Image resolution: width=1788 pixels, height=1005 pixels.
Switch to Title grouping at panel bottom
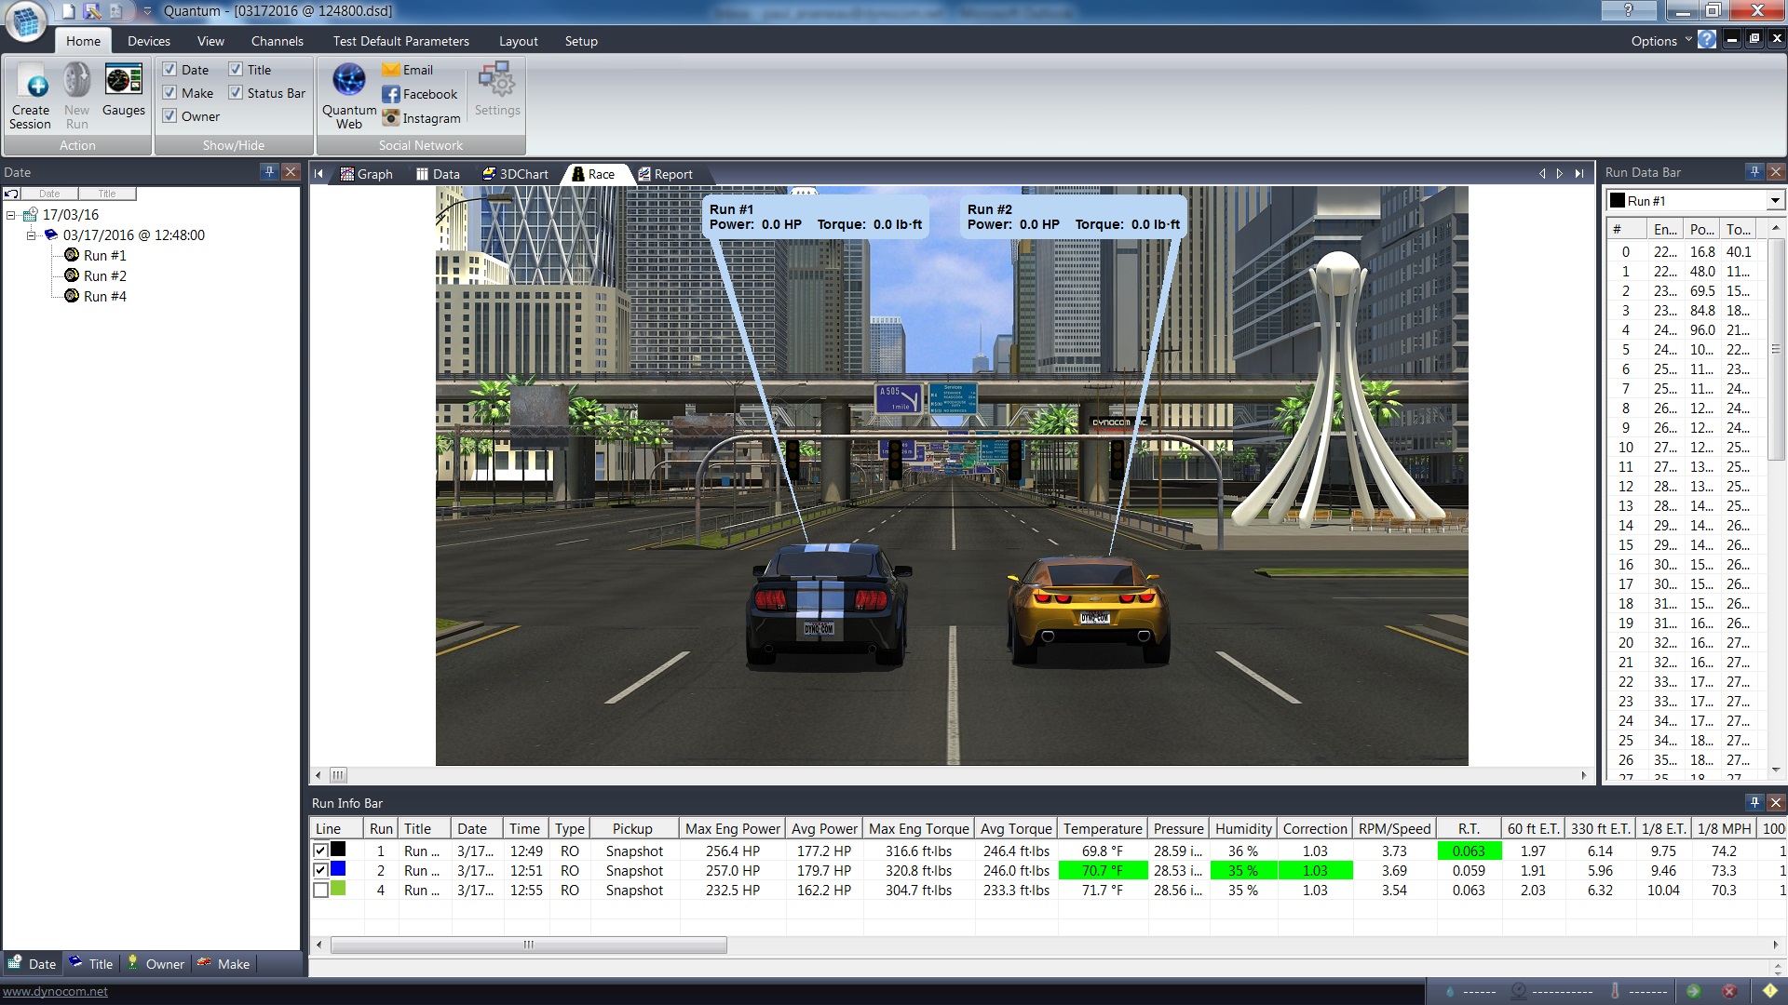coord(91,963)
